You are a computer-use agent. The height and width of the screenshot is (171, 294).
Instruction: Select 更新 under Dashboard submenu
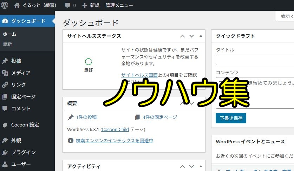(x=7, y=44)
